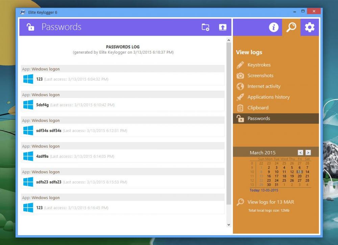
Task: Open settings via the gear icon
Action: tap(310, 27)
